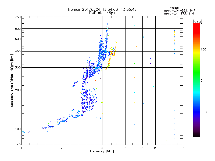
Task: Click the x-axis tick label '16'
Action: click(183, 148)
